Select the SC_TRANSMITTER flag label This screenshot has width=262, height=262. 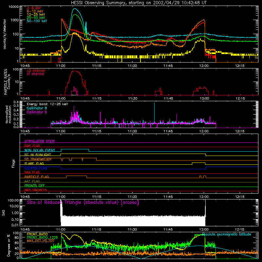38,159
